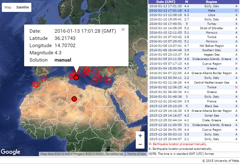Select the Central Mediterranean Sea row
The image size is (242, 164).
click(x=192, y=82)
